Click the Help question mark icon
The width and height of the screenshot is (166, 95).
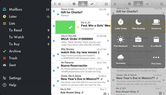[4, 85]
